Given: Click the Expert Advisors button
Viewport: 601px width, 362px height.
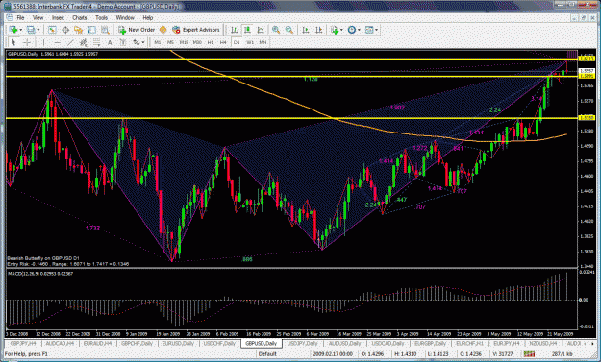Looking at the screenshot, I should pos(196,30).
